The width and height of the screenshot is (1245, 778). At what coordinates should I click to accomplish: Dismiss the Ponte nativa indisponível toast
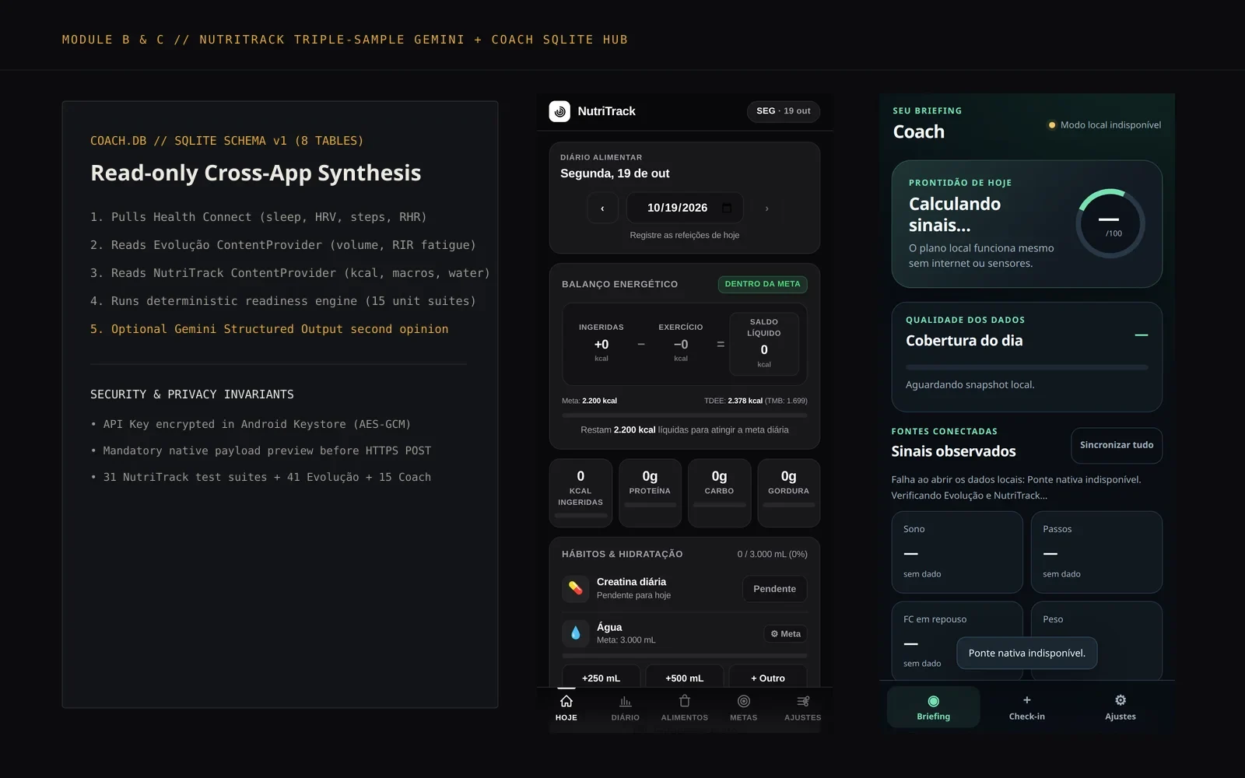[x=1027, y=653]
